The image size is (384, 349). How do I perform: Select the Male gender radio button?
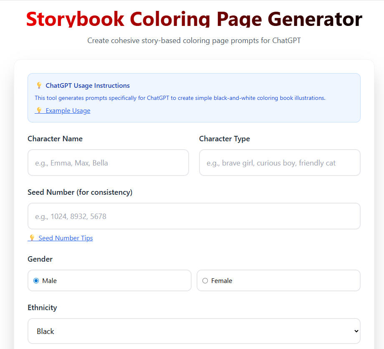tap(36, 280)
